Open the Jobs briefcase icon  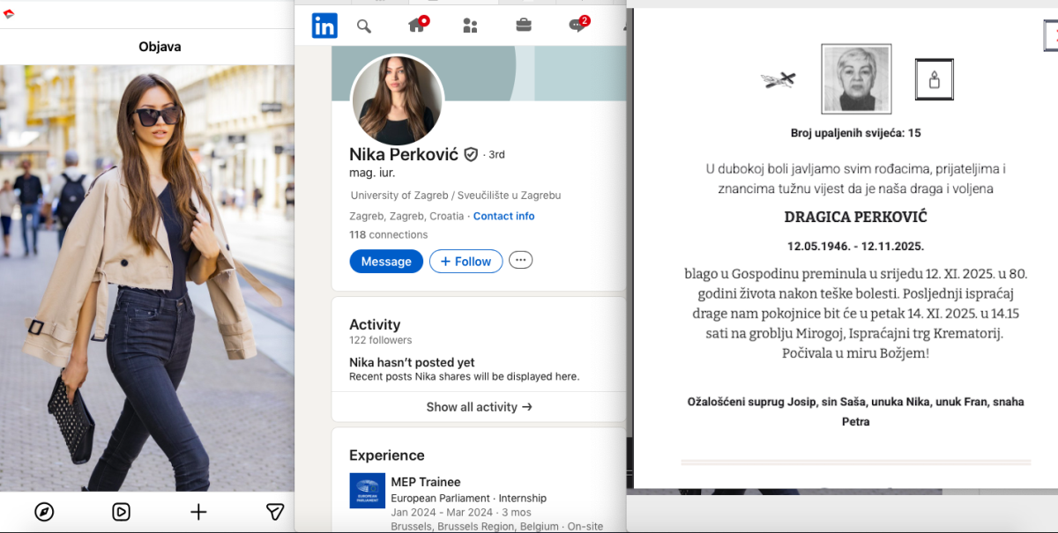[x=524, y=26]
